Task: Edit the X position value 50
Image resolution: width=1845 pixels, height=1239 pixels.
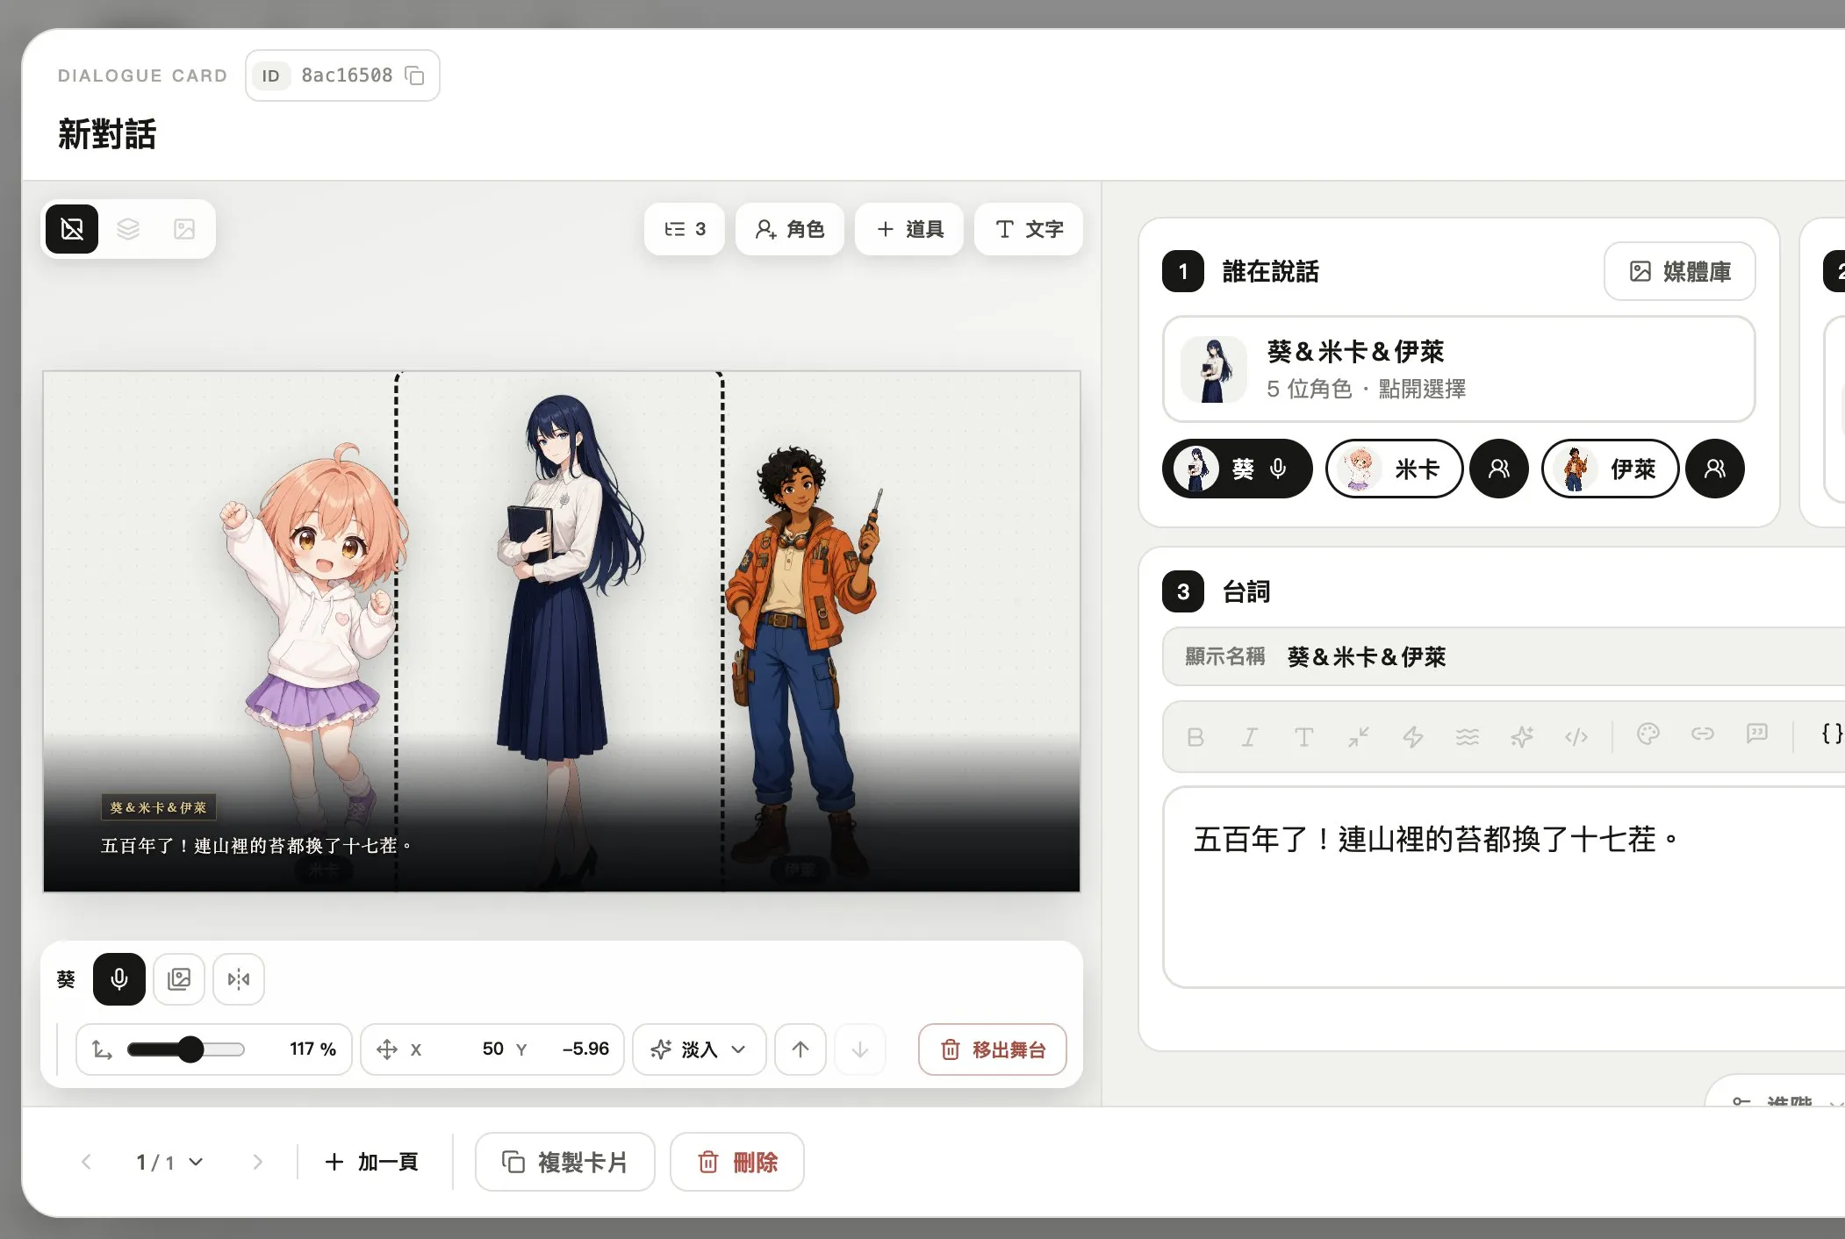Action: point(492,1049)
